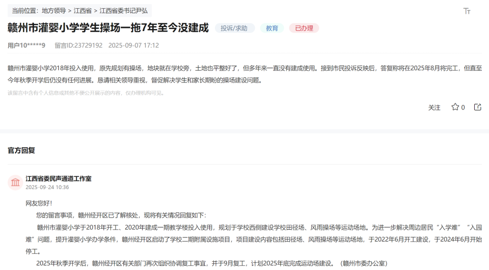
Task: Click the gray privacy notice line
Action: point(87,93)
